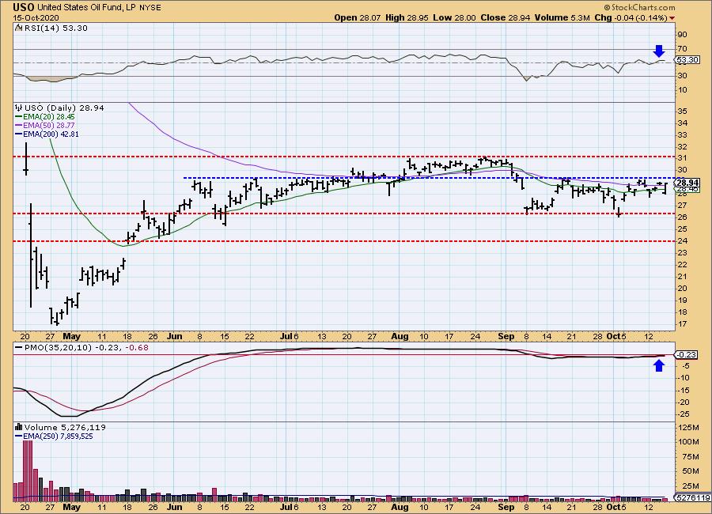Click the purple EMA(50) legend line marker

point(19,125)
